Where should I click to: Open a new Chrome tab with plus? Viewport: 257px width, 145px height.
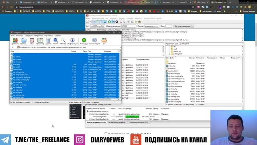(x=230, y=2)
